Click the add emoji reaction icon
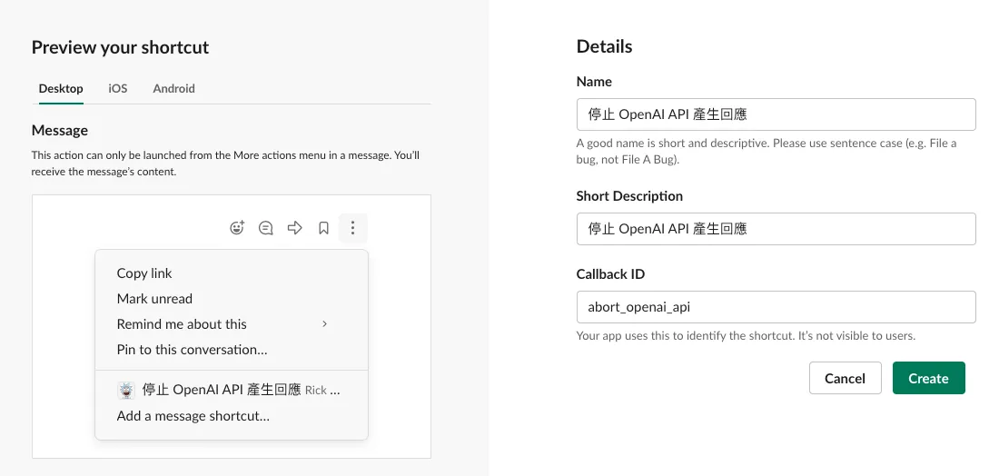This screenshot has height=476, width=999. tap(237, 228)
